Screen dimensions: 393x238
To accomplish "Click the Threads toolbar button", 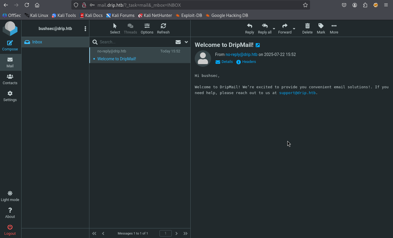I will point(130,29).
